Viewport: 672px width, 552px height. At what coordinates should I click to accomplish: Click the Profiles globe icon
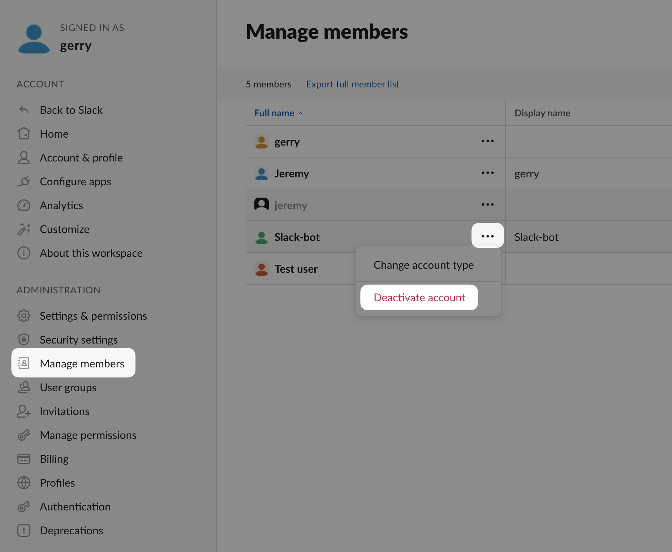point(24,483)
